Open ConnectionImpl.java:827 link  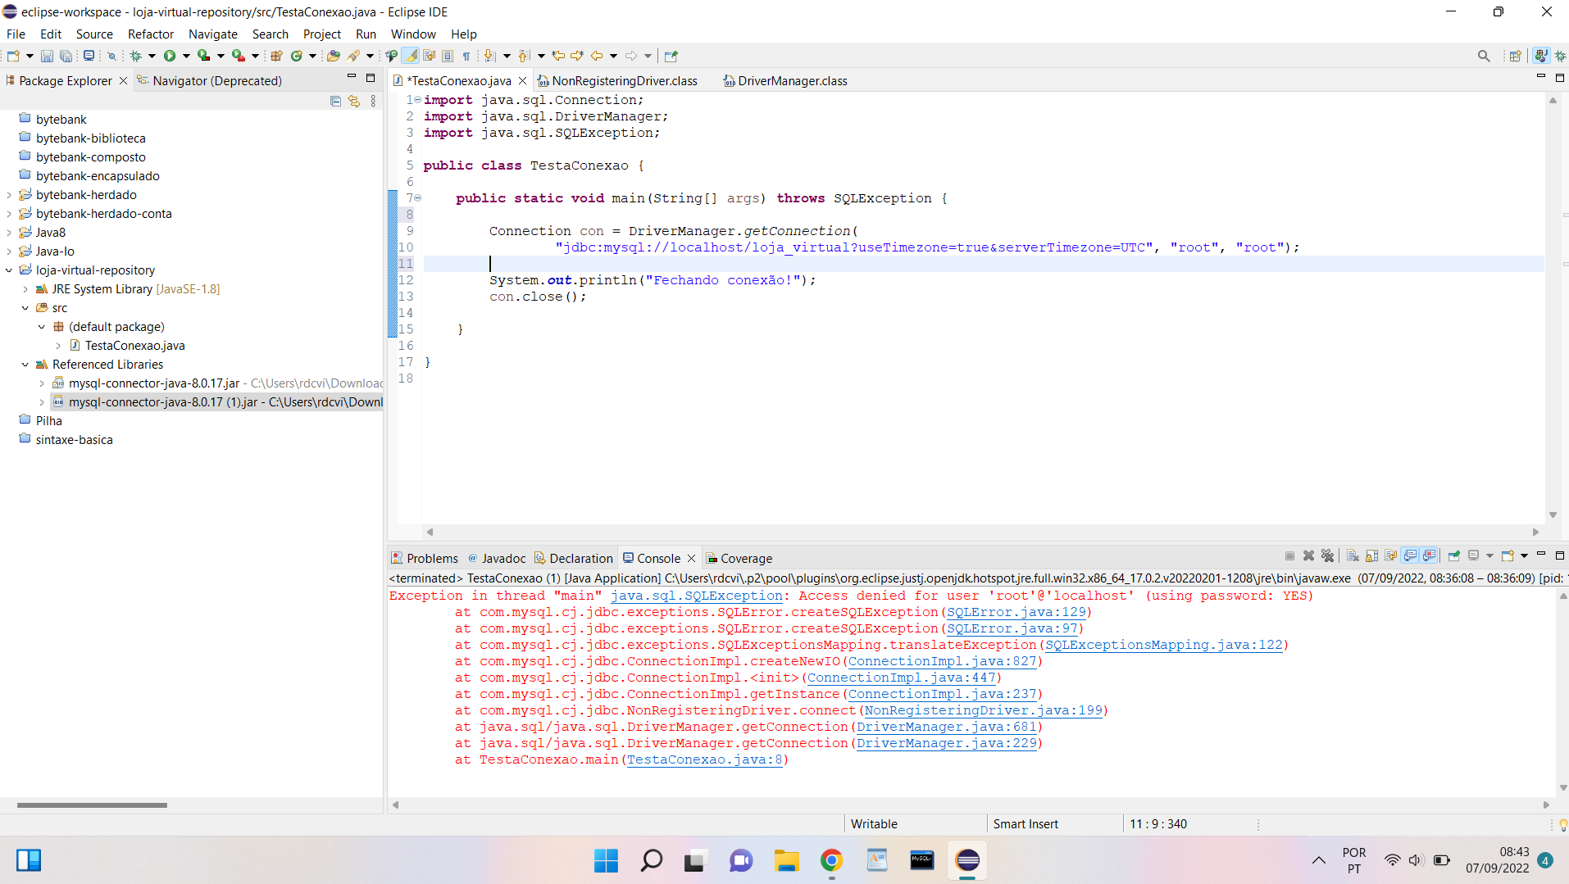click(x=943, y=661)
